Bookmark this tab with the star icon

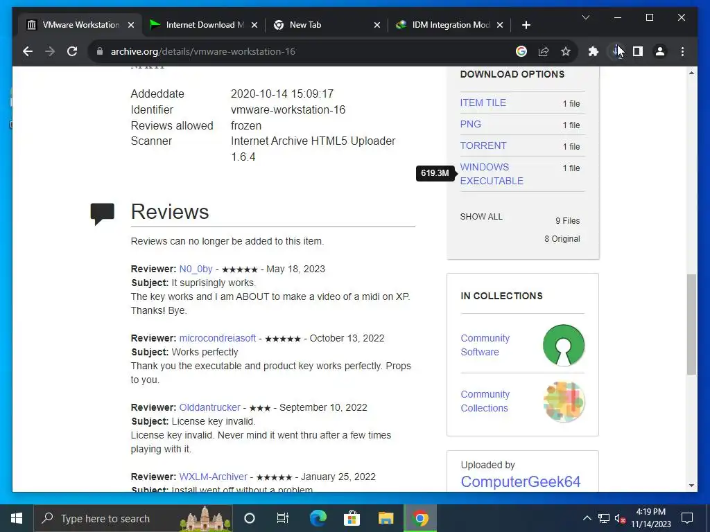point(566,51)
